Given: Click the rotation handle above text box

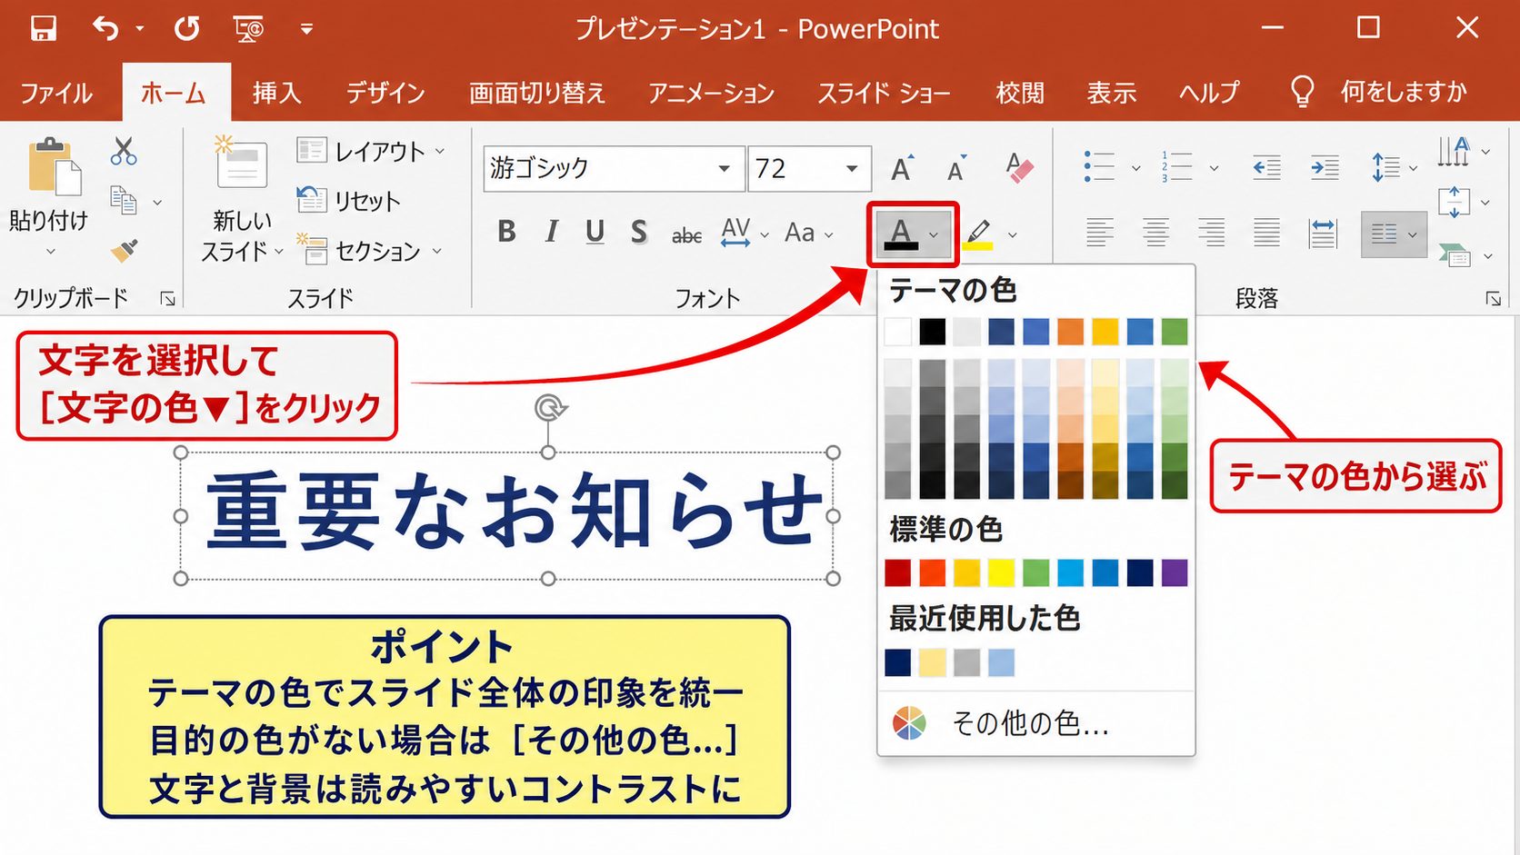Looking at the screenshot, I should [550, 408].
